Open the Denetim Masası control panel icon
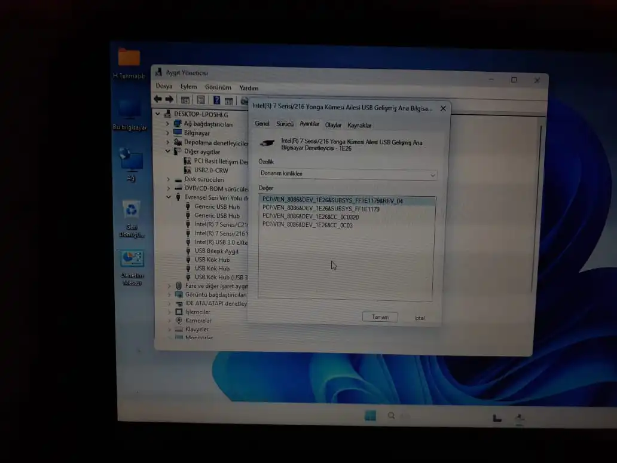This screenshot has width=617, height=463. click(132, 268)
